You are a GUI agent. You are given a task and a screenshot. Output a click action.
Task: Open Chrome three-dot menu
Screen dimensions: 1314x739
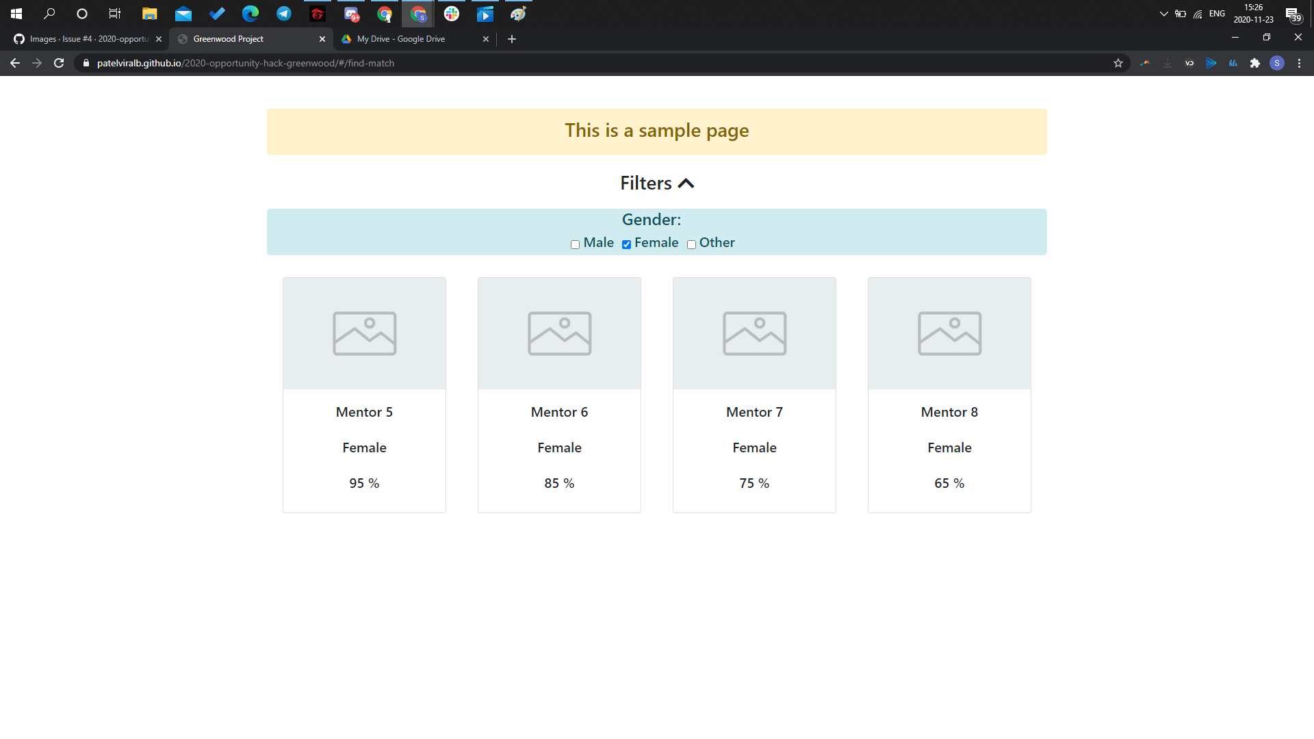(x=1299, y=63)
